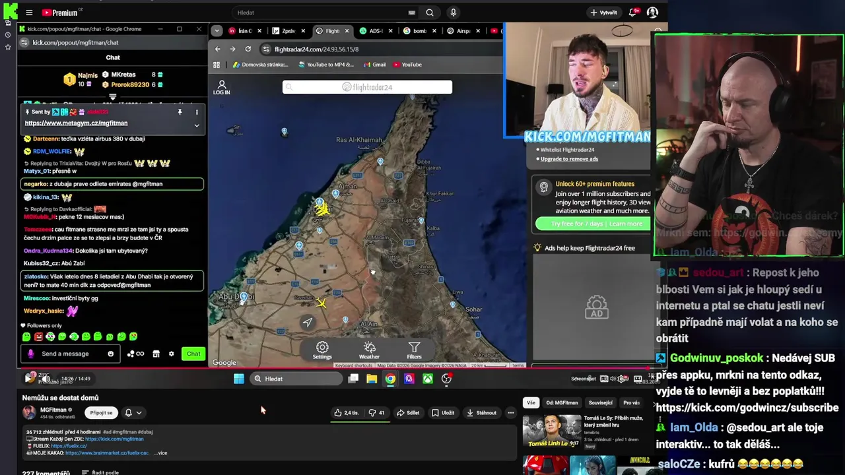Open the kick.com/mgfitman description link

[114, 439]
